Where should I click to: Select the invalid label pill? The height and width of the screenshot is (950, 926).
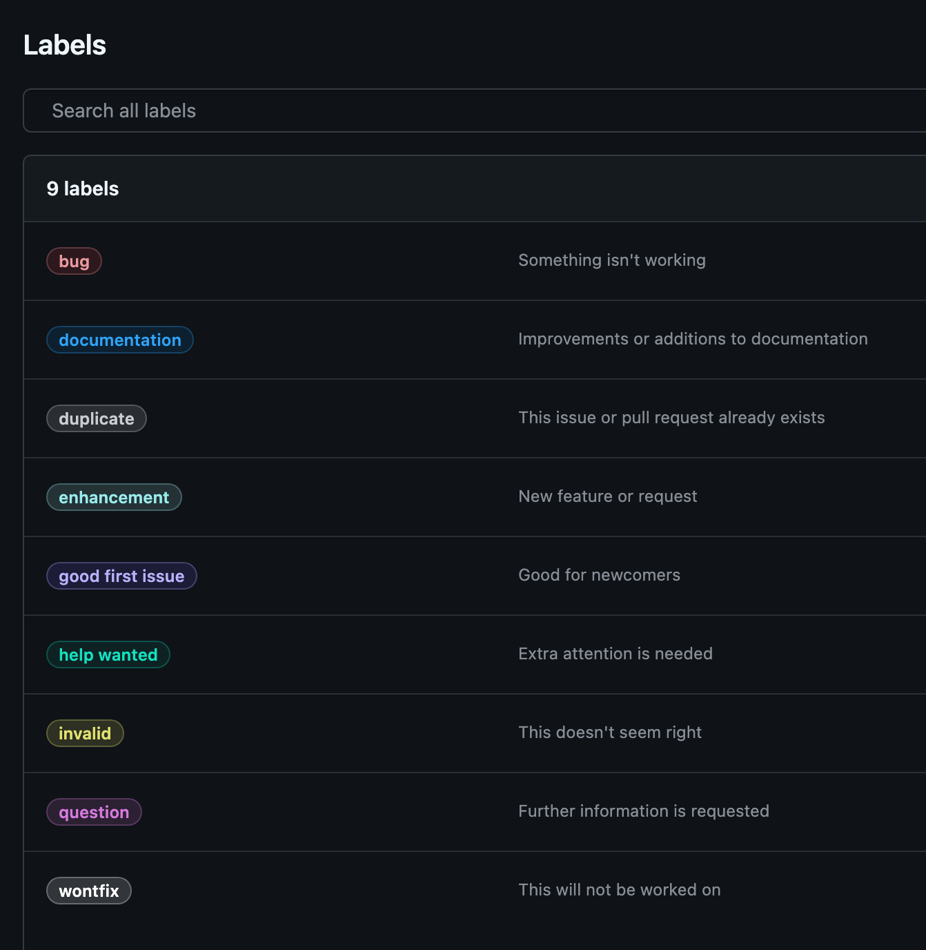click(85, 733)
